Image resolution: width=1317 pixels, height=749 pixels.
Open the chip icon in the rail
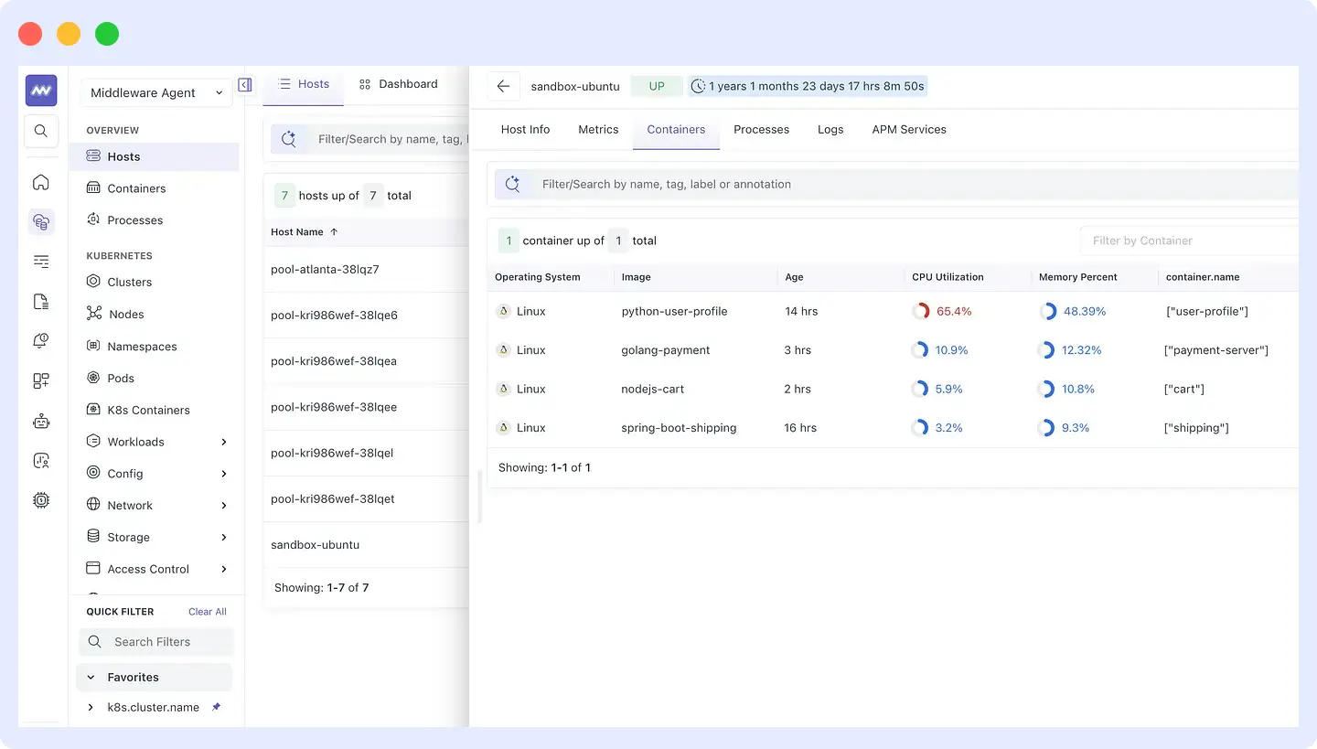pos(41,500)
